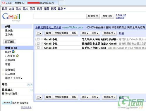The image size is (146, 111).
Task: Star the 使用颜色和主题自定义 Gmail message
Action: 42,43
